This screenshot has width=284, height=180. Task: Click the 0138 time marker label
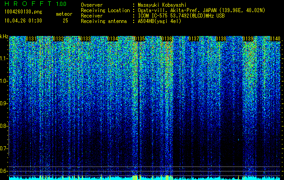(x=221, y=39)
